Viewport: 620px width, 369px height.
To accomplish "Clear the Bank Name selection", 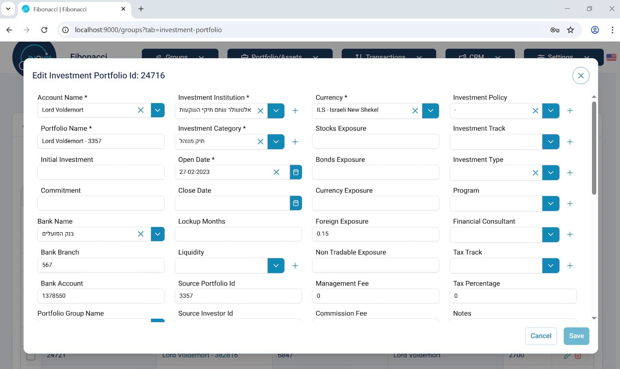I will [x=141, y=234].
